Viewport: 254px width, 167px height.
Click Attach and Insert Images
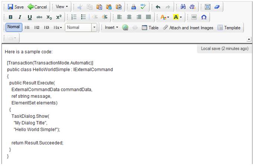[188, 28]
